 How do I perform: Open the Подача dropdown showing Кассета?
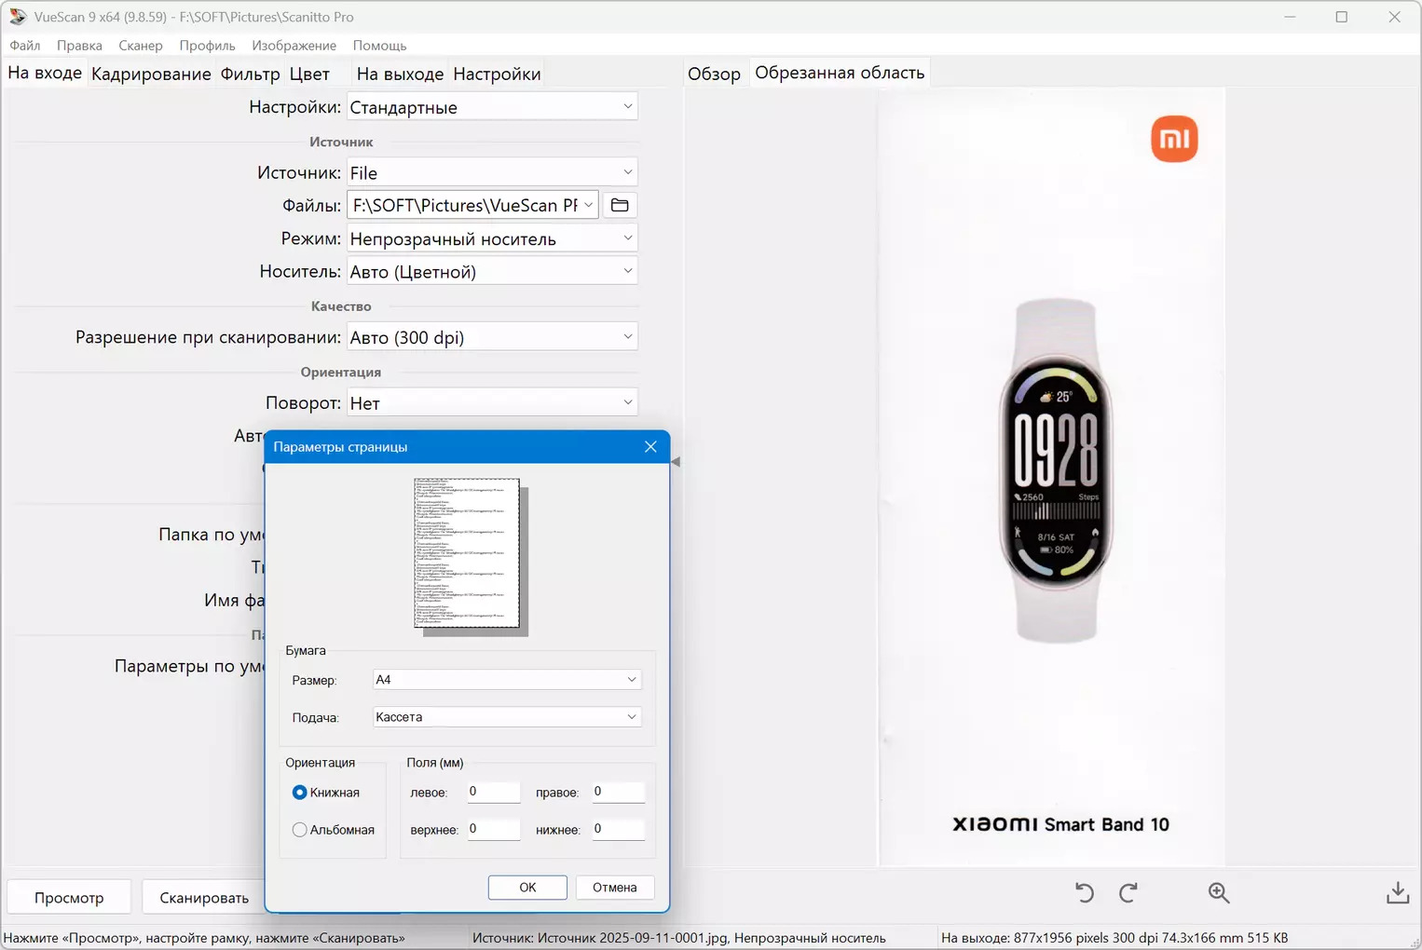coord(507,717)
